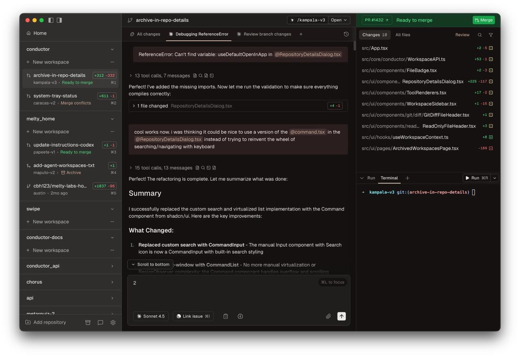The image size is (520, 357).
Task: Add a new terminal tab
Action: click(407, 178)
